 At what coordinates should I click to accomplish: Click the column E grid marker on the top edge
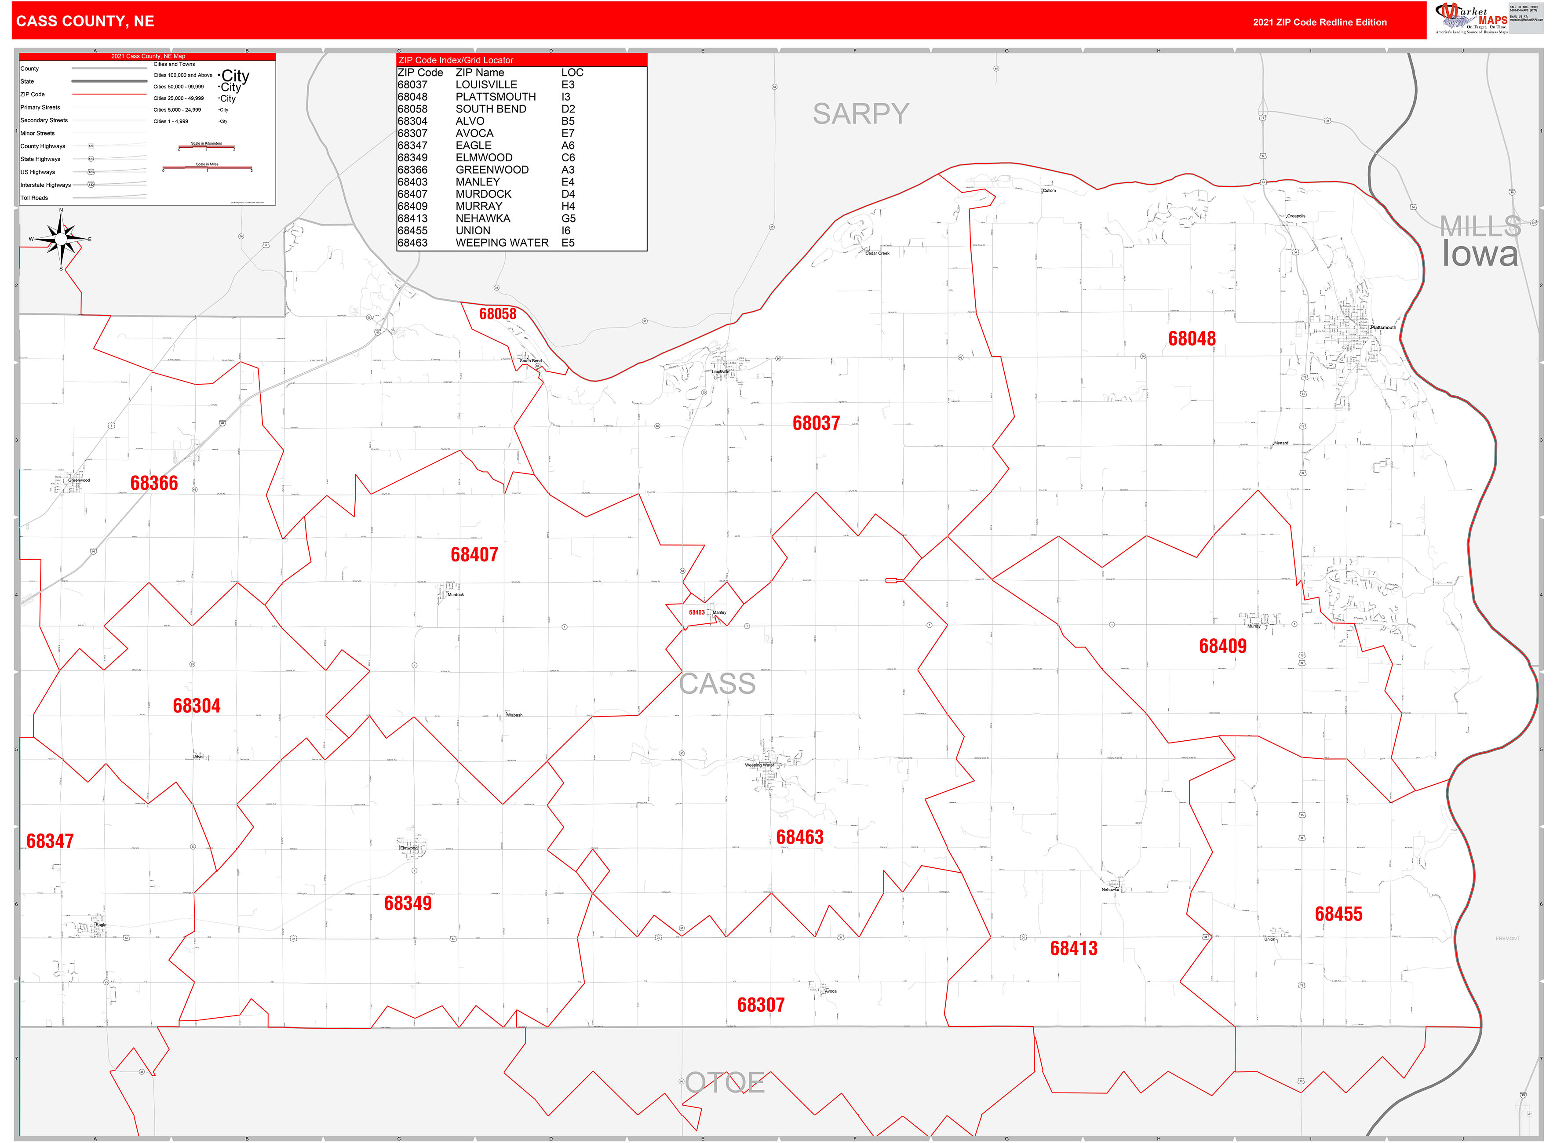point(702,51)
